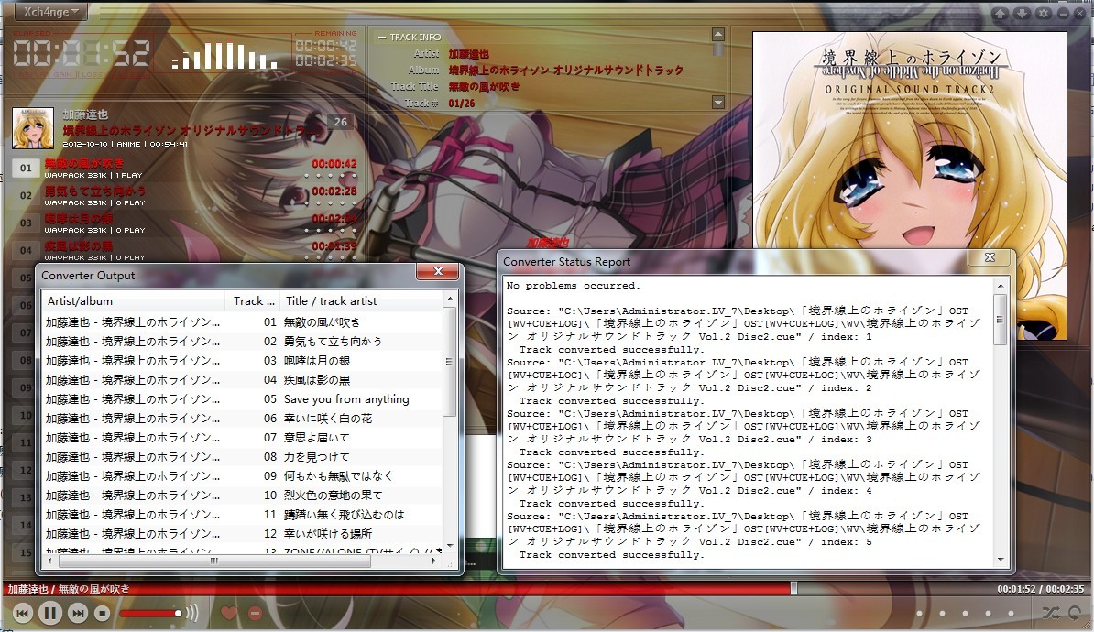This screenshot has height=632, width=1094.
Task: Select row 03 咆哮は月の銀 in Converter Output
Action: pyautogui.click(x=241, y=361)
